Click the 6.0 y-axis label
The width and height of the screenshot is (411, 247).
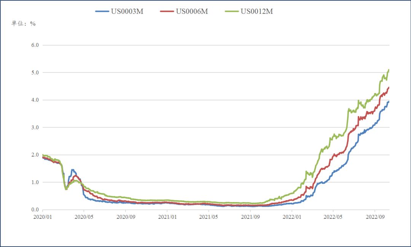(x=35, y=45)
